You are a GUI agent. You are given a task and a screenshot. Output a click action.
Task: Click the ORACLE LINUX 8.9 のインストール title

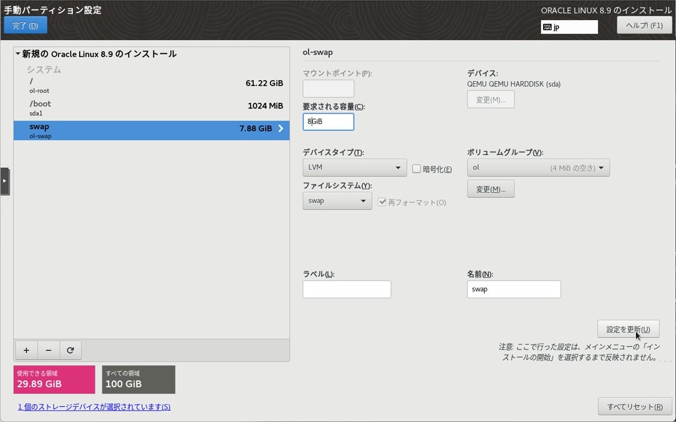click(606, 10)
